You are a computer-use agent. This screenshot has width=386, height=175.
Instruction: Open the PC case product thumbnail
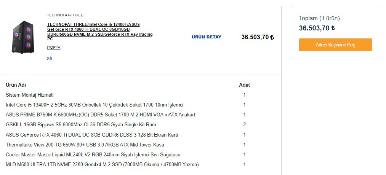pyautogui.click(x=23, y=37)
